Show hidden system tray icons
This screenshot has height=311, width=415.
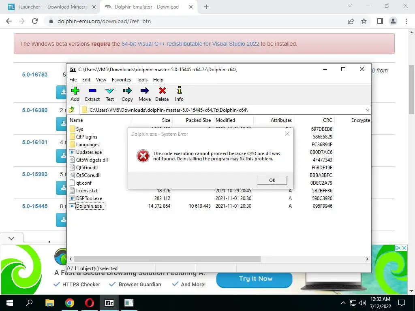pyautogui.click(x=343, y=303)
